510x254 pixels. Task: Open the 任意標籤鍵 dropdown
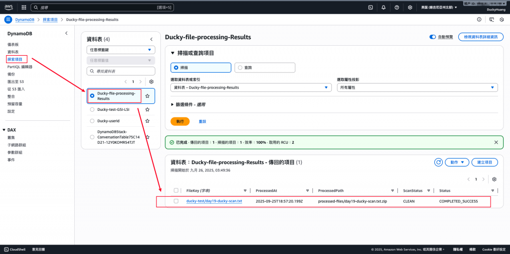(121, 50)
